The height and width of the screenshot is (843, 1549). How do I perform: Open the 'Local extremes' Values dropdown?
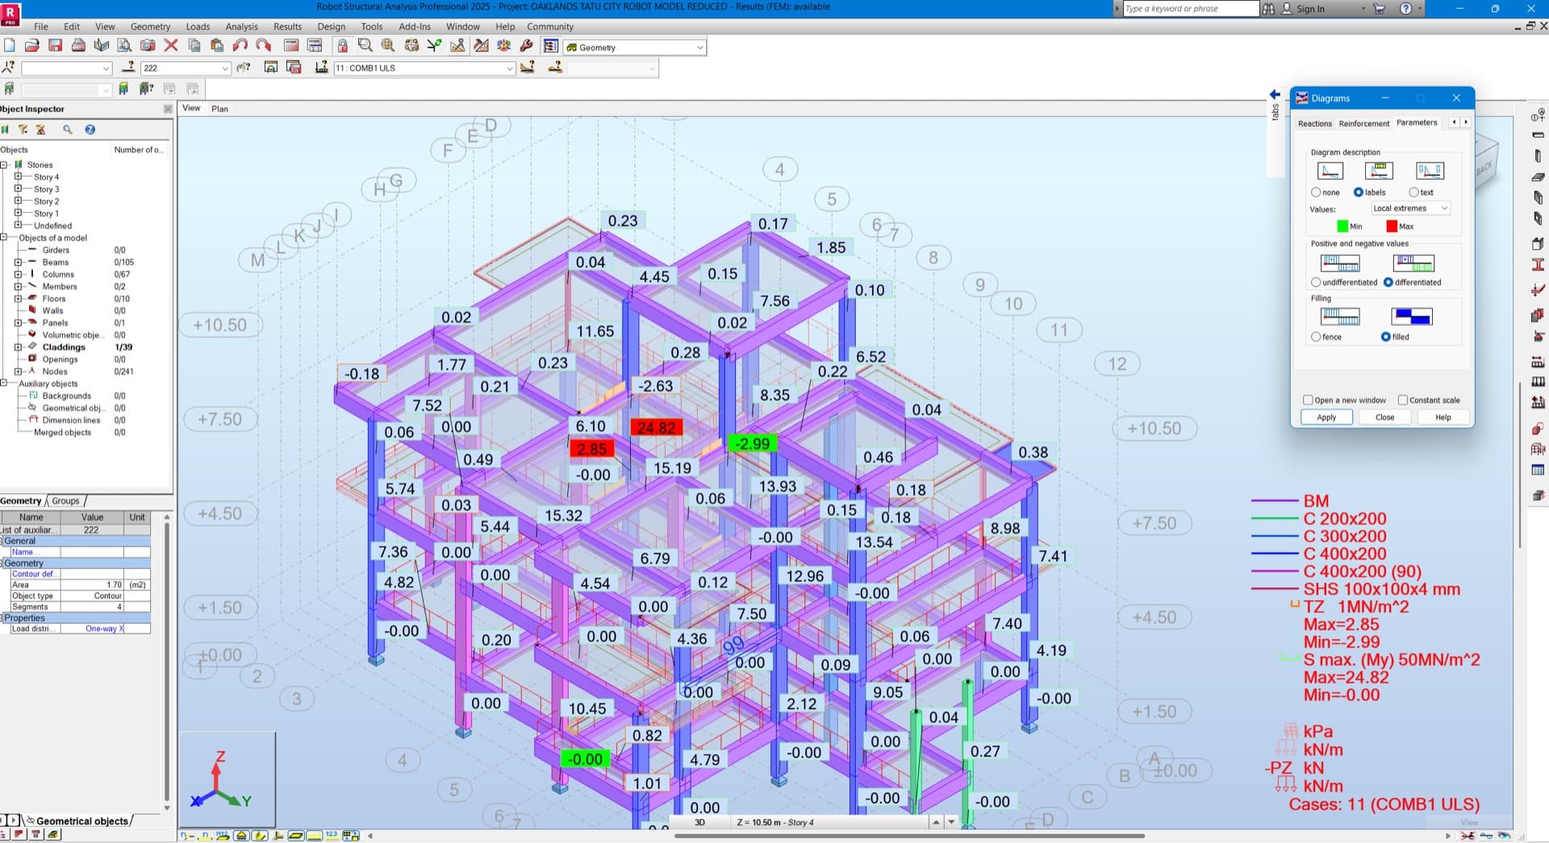tap(1411, 208)
